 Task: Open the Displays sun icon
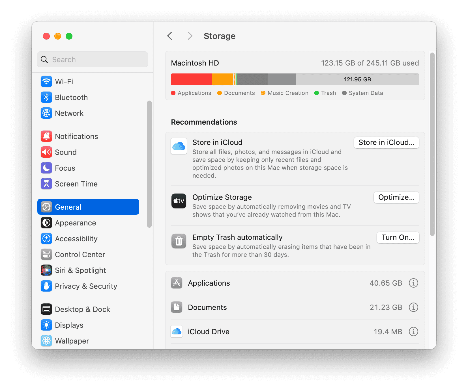pyautogui.click(x=46, y=325)
